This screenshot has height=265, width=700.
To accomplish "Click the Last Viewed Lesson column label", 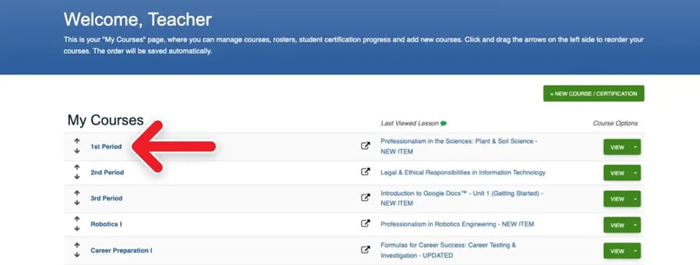I will tap(409, 123).
